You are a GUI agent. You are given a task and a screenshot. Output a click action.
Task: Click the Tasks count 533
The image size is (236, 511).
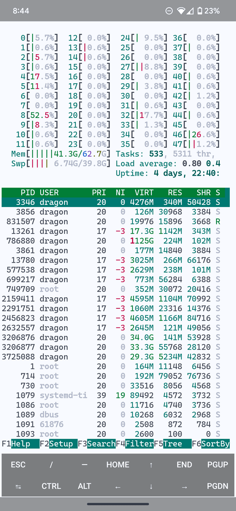[x=156, y=154]
